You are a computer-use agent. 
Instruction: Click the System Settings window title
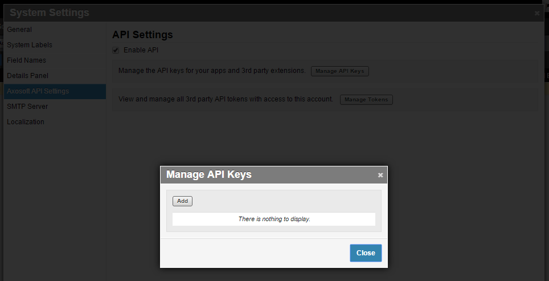tap(50, 13)
